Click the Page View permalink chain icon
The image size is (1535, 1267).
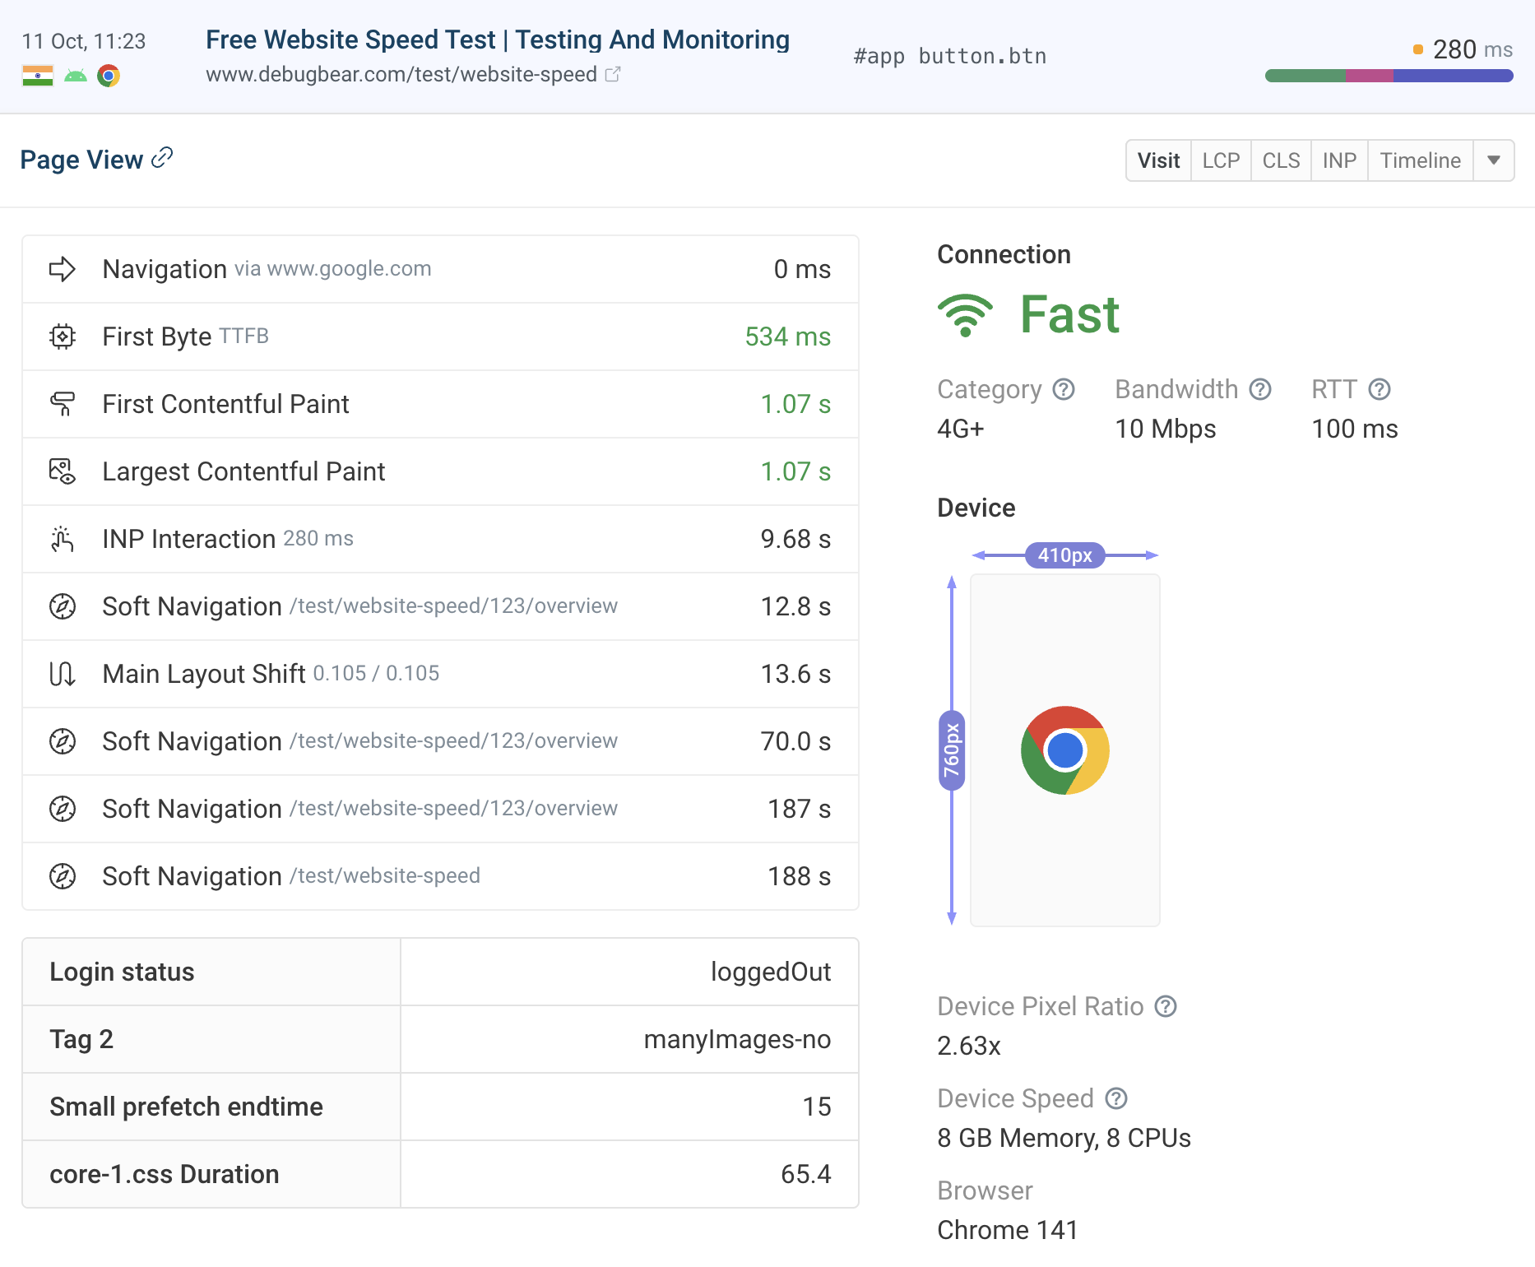click(x=162, y=158)
